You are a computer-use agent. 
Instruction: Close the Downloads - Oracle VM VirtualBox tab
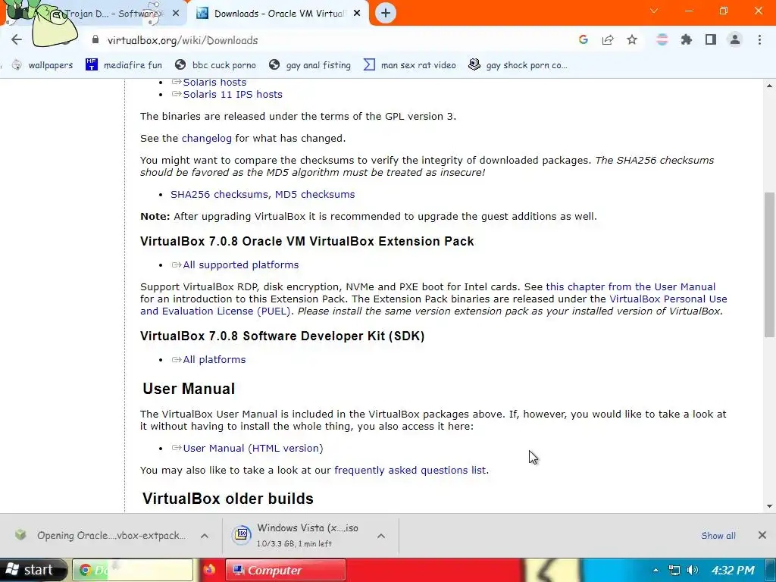click(x=357, y=14)
